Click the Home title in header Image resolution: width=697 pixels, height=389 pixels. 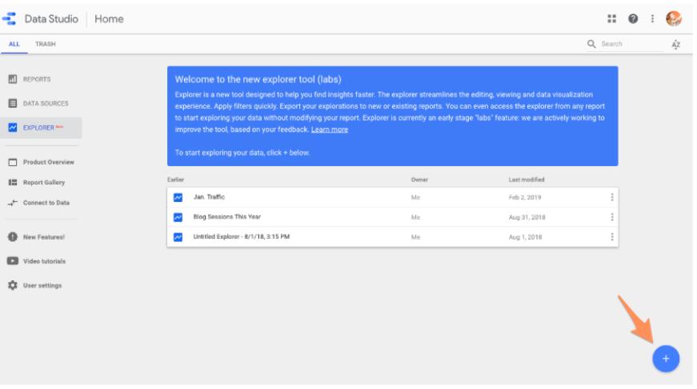tap(109, 18)
